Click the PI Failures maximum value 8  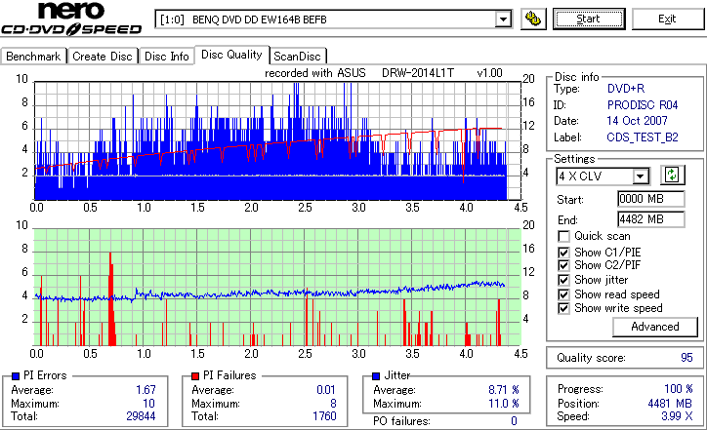(x=333, y=404)
